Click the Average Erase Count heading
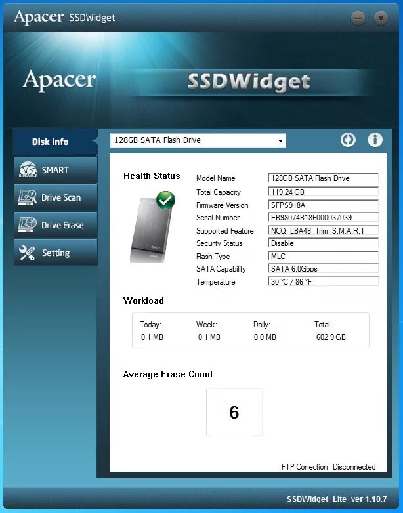403x513 pixels. click(168, 375)
